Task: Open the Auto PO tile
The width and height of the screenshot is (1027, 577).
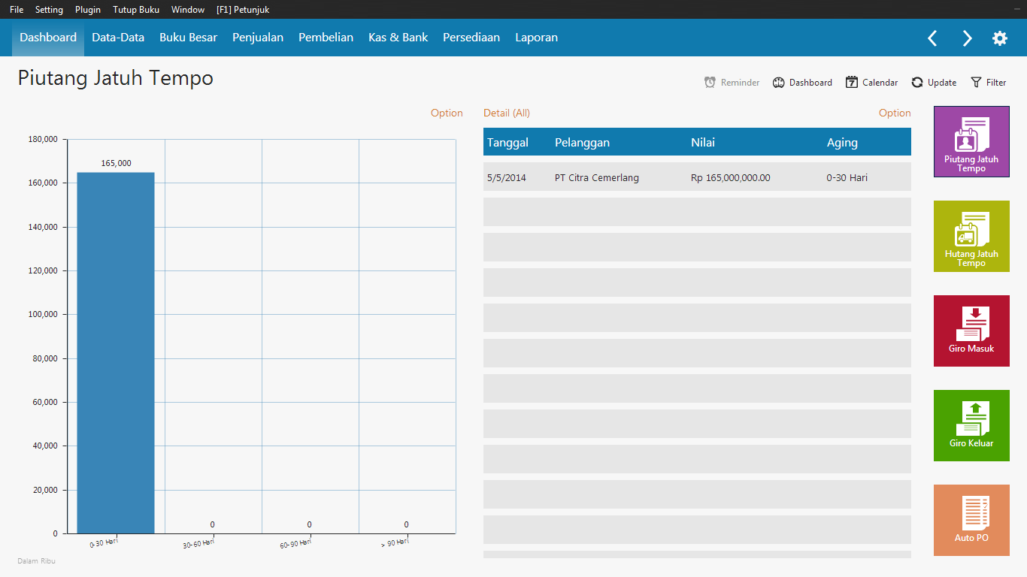Action: (971, 520)
